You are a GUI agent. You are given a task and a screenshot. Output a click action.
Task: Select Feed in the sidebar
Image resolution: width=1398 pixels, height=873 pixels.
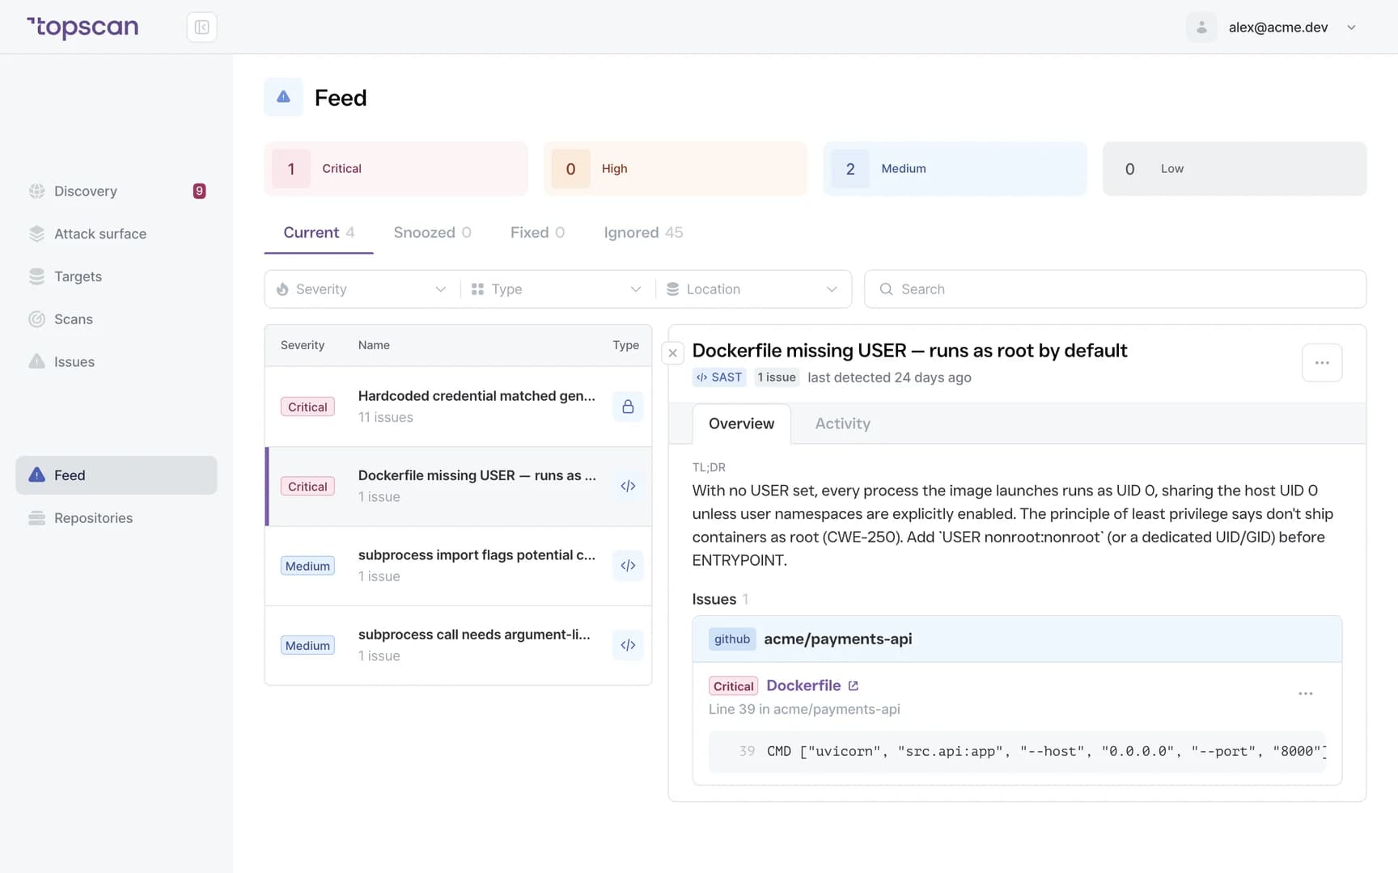click(116, 475)
